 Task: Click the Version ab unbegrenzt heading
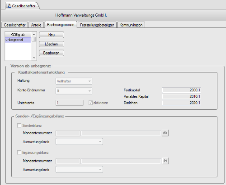[x=31, y=66]
